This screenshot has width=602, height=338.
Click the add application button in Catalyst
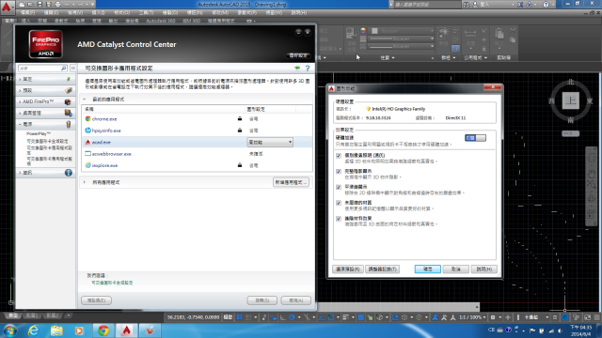291,182
